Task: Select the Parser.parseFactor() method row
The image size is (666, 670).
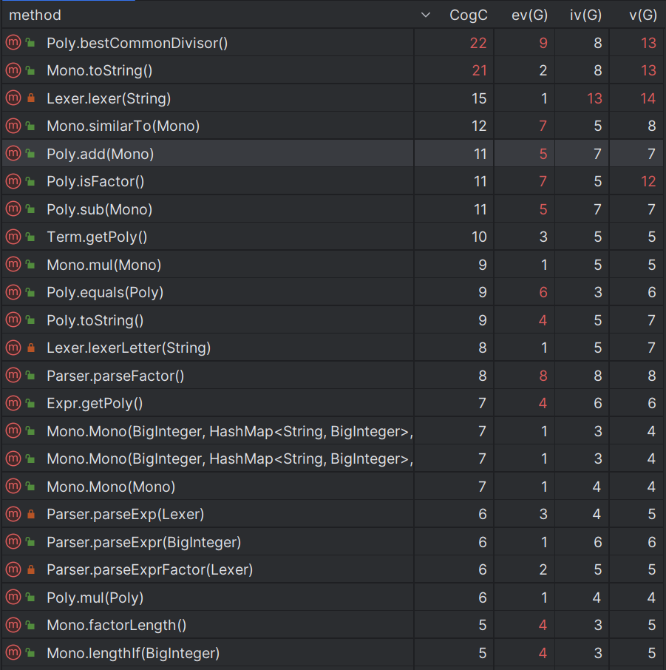Action: (x=115, y=376)
